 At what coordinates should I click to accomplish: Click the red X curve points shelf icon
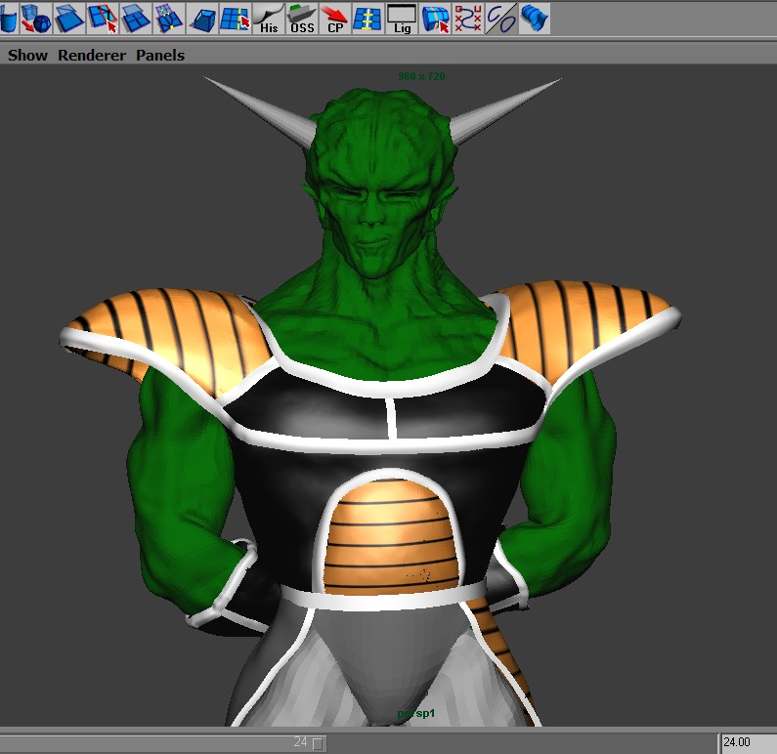468,19
